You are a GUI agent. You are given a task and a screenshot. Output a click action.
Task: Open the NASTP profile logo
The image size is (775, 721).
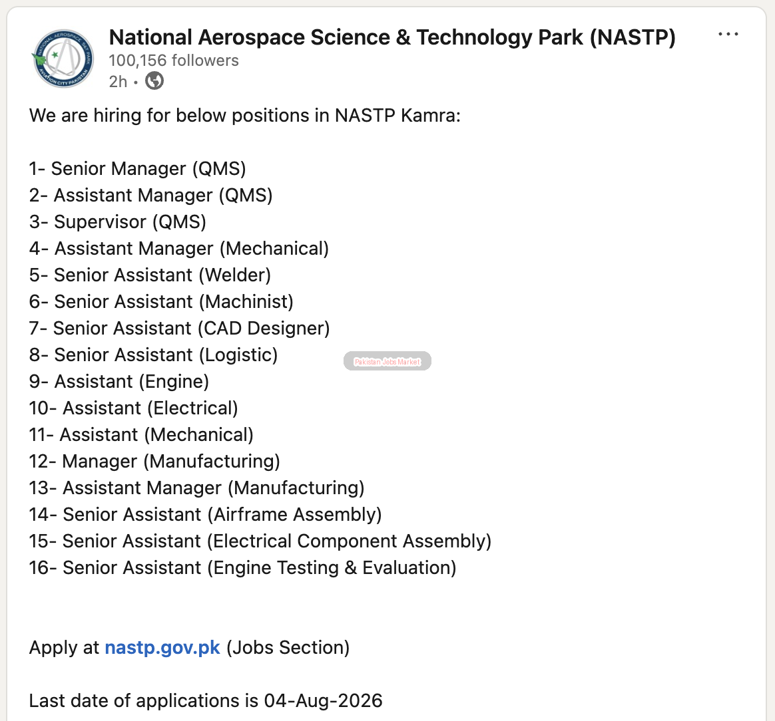coord(63,59)
